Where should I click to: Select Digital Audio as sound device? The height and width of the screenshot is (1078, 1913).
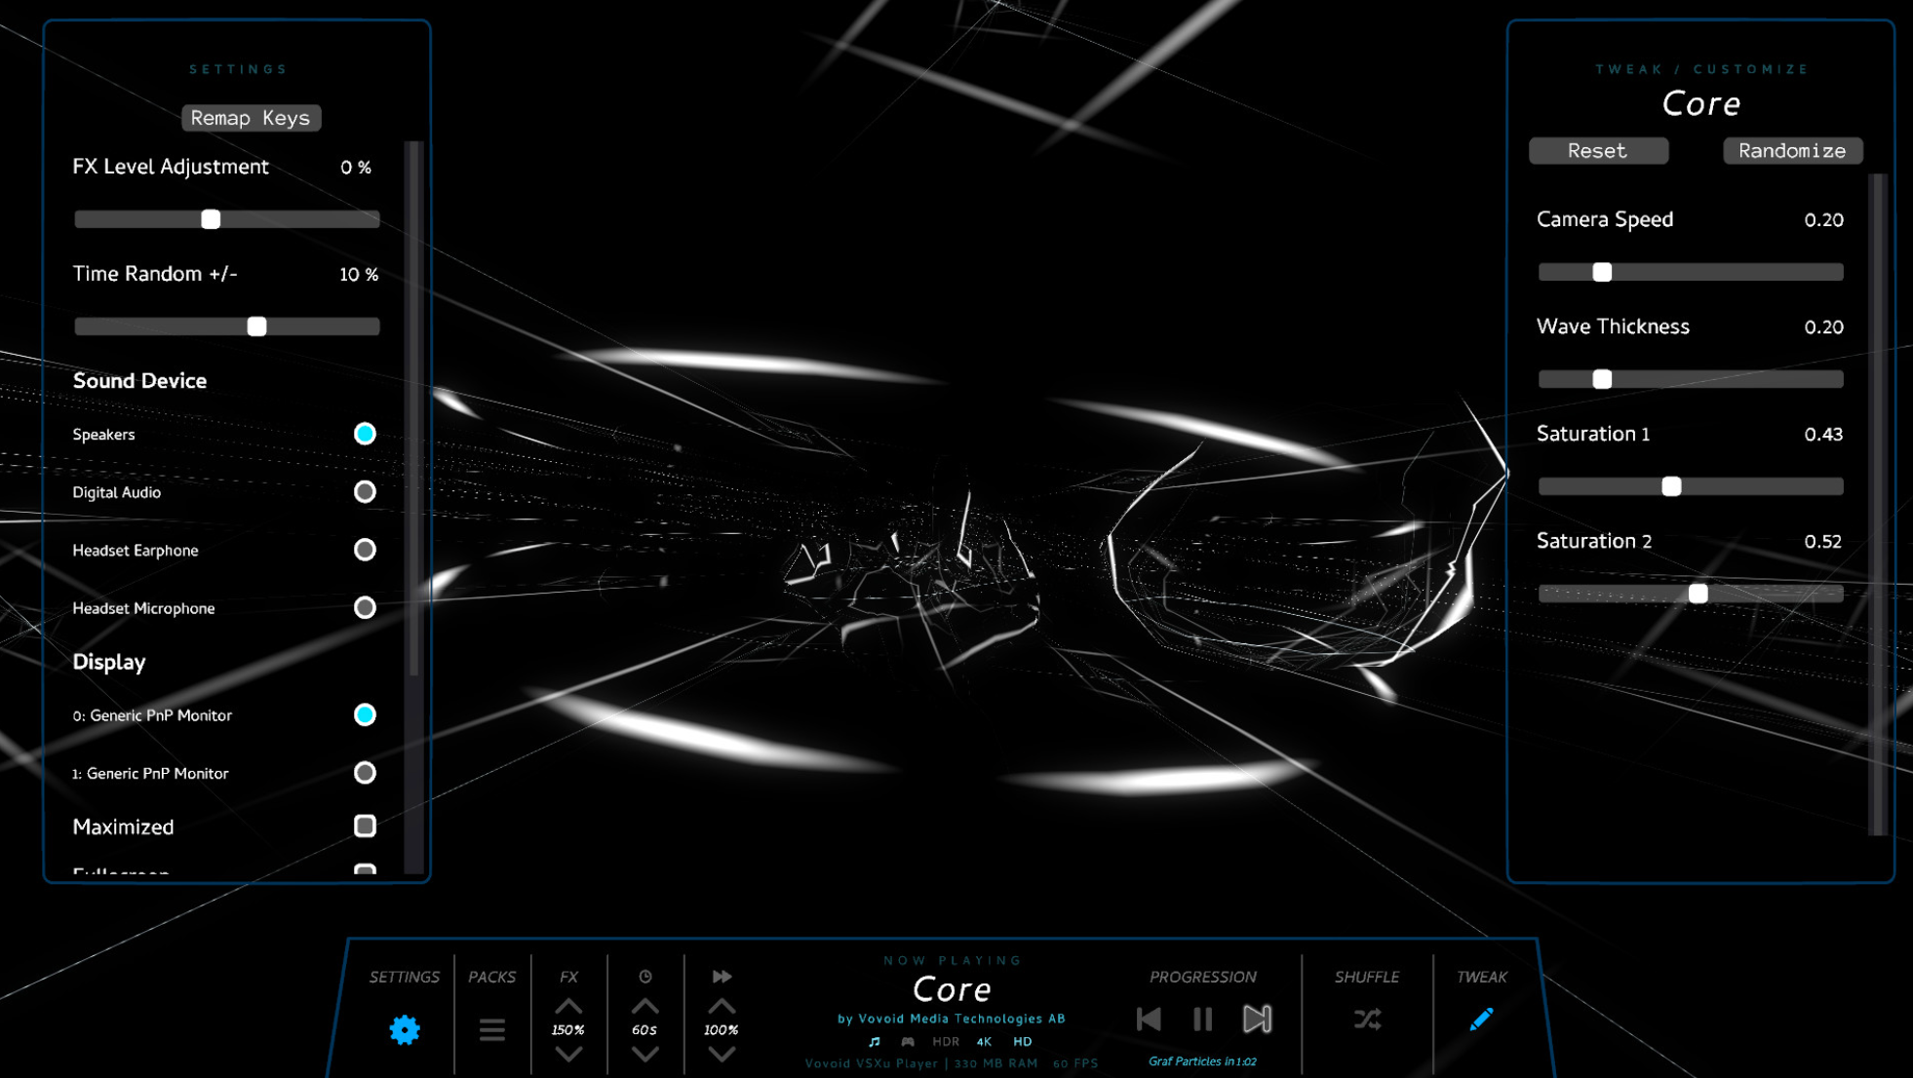[365, 492]
